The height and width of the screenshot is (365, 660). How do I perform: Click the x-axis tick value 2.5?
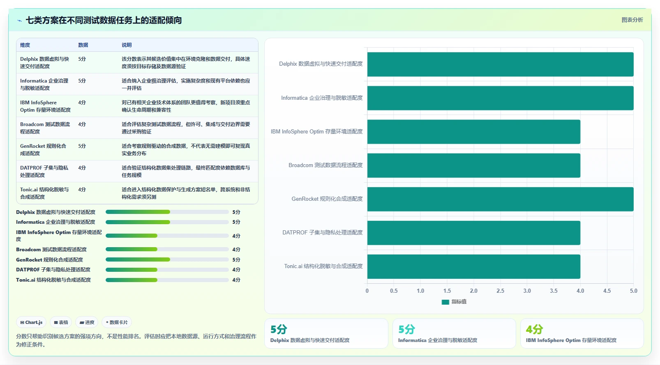pyautogui.click(x=500, y=291)
